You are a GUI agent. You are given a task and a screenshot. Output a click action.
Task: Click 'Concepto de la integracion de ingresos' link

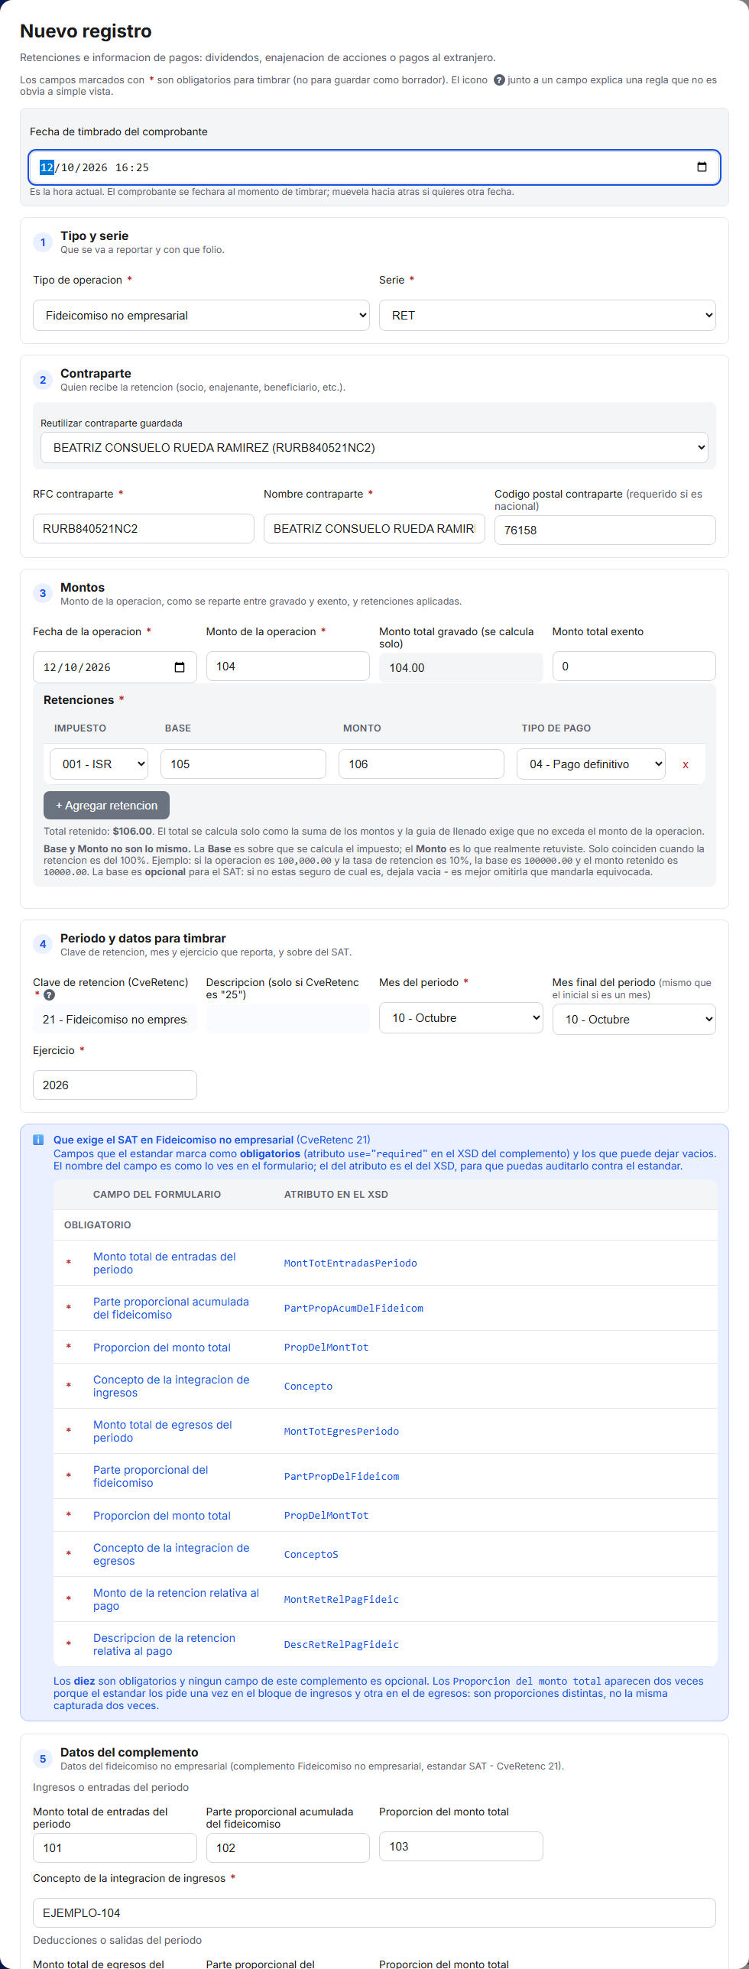(171, 1387)
